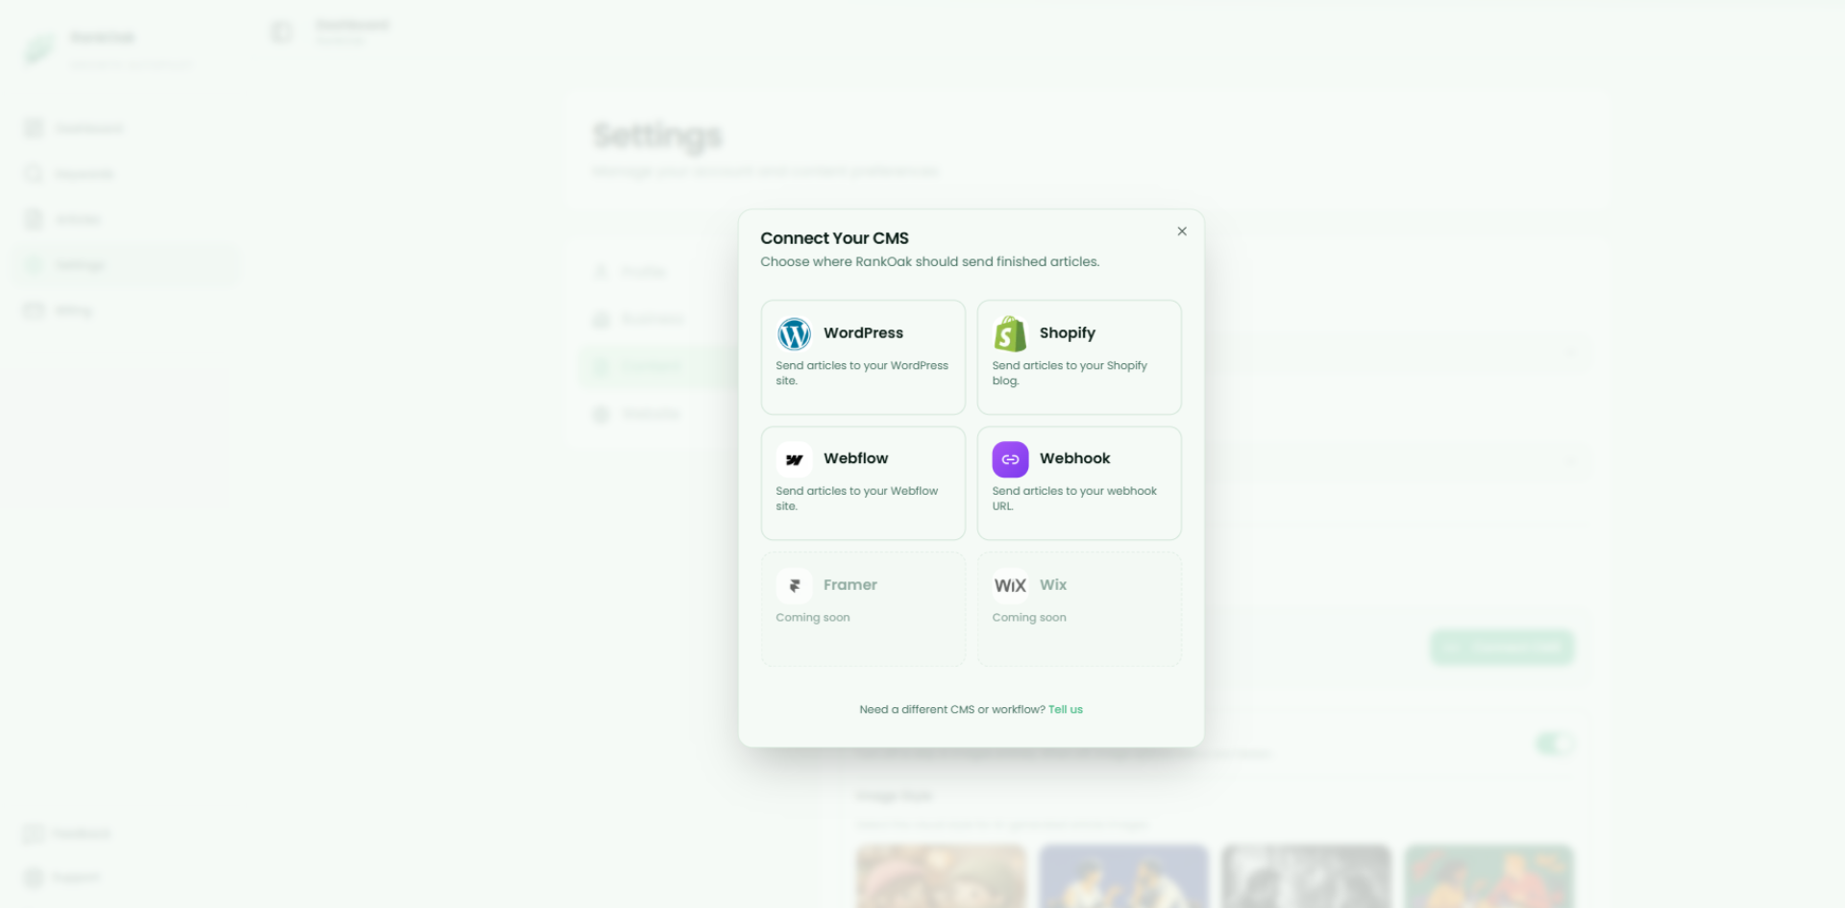The width and height of the screenshot is (1845, 908).
Task: Click the Framer logo icon
Action: pyautogui.click(x=794, y=585)
